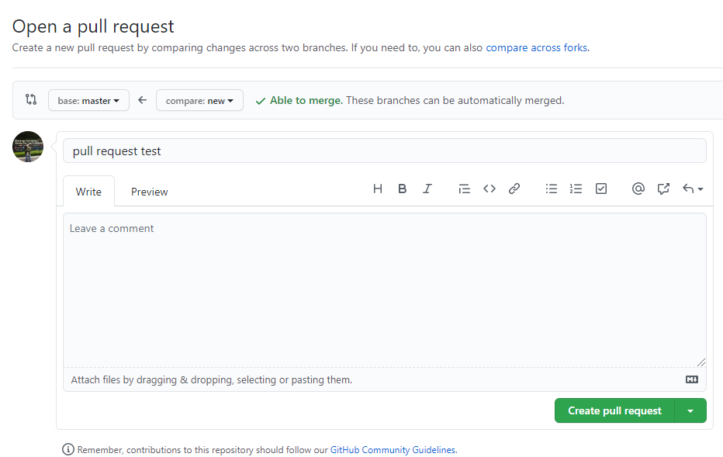The image size is (723, 457).
Task: Click the comment box resize handle
Action: tap(701, 362)
